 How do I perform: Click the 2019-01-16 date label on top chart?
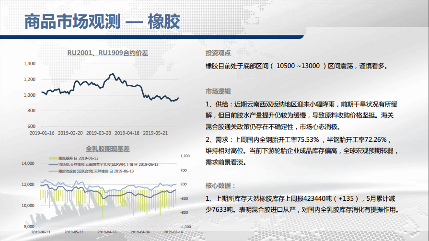[42, 133]
